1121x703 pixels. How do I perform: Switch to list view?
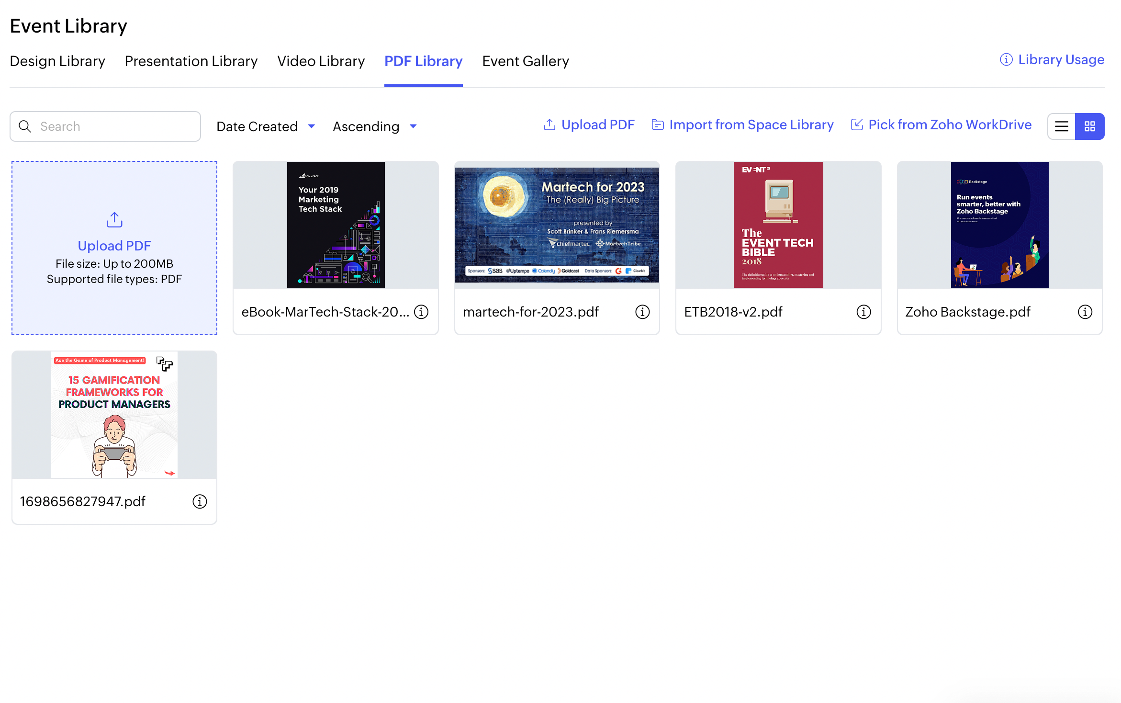point(1062,126)
